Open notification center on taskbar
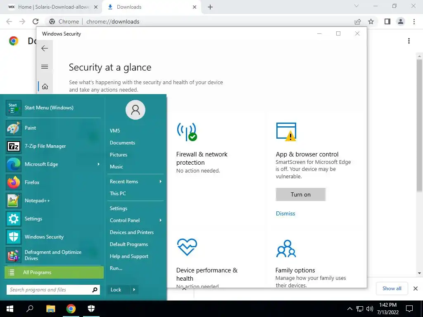The image size is (423, 317). (409, 309)
